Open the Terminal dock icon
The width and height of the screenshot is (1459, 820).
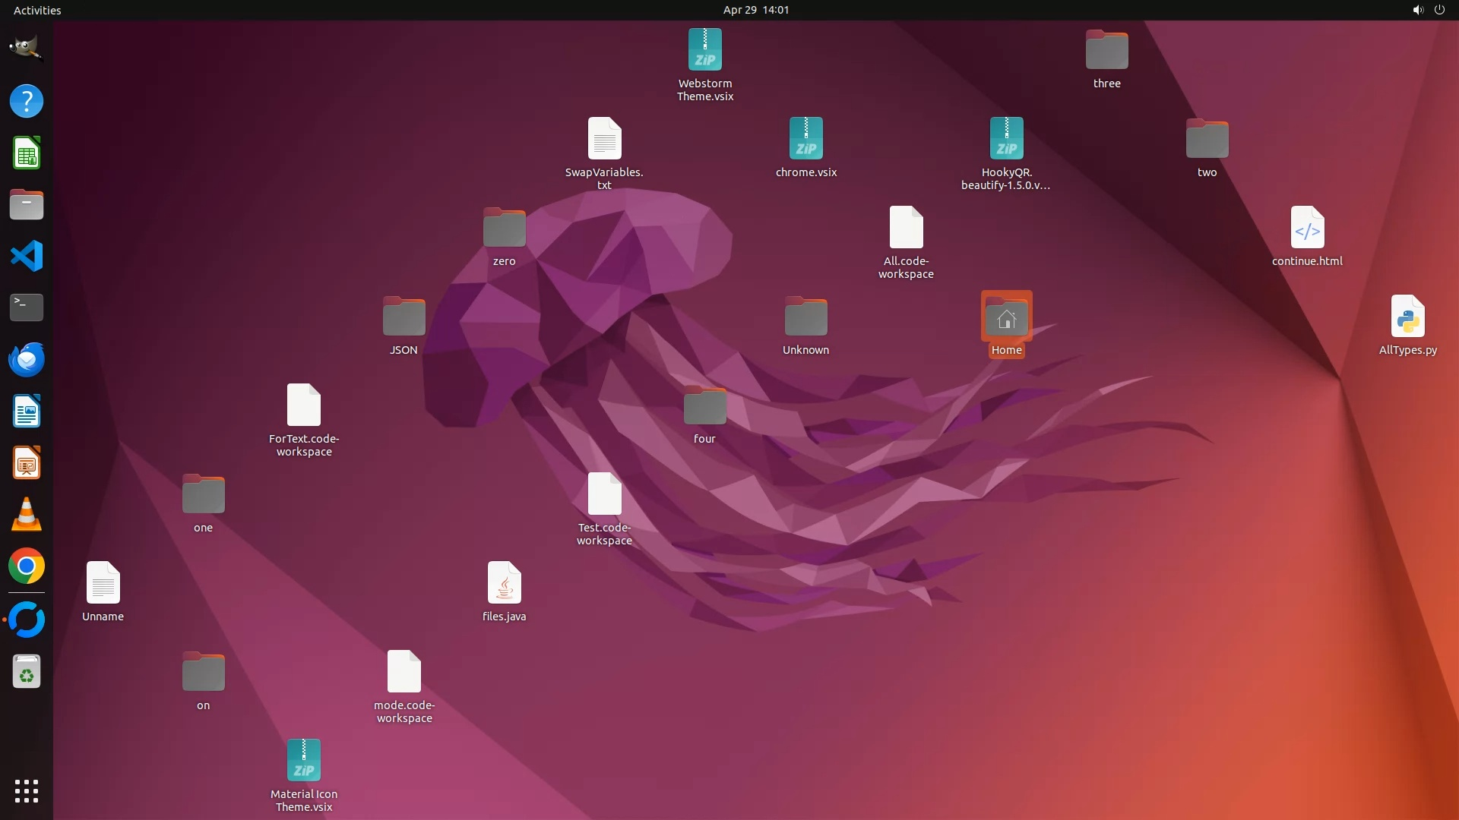tap(26, 307)
